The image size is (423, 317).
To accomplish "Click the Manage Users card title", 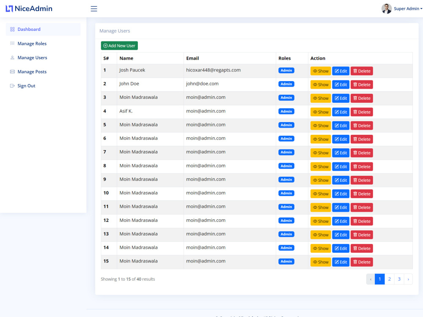I will [x=115, y=31].
